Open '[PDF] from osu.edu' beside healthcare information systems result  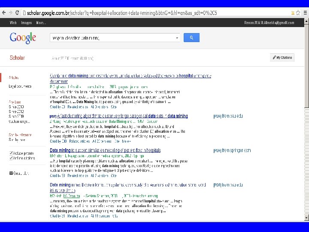click(x=228, y=185)
